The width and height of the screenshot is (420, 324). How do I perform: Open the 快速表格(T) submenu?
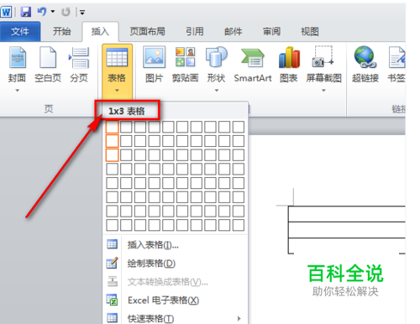point(175,318)
